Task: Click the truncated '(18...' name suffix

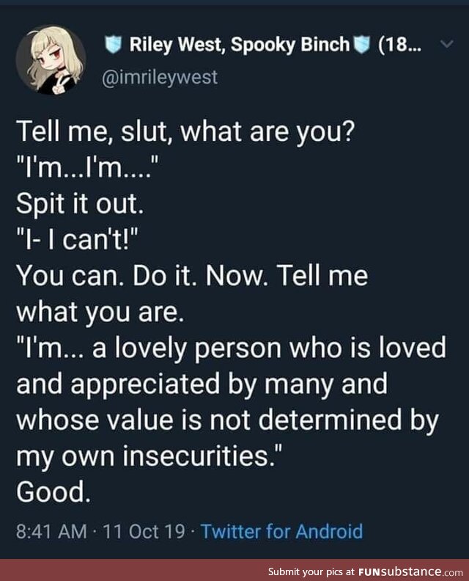Action: point(399,45)
